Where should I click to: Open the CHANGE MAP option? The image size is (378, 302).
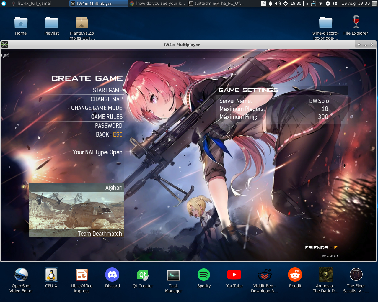click(106, 99)
